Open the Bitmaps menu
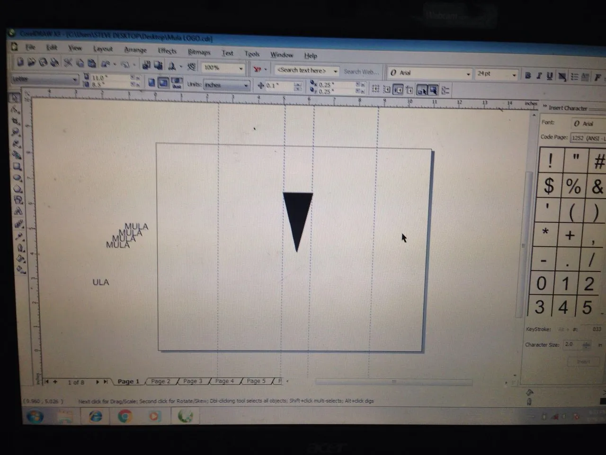Image resolution: width=606 pixels, height=455 pixels. pos(199,52)
